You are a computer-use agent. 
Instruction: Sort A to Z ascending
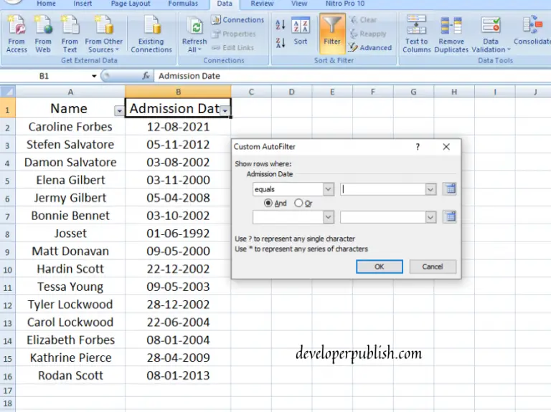point(281,24)
